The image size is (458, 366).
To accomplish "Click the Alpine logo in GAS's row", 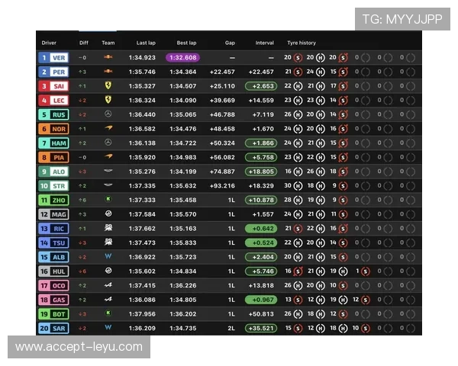I will coord(108,300).
